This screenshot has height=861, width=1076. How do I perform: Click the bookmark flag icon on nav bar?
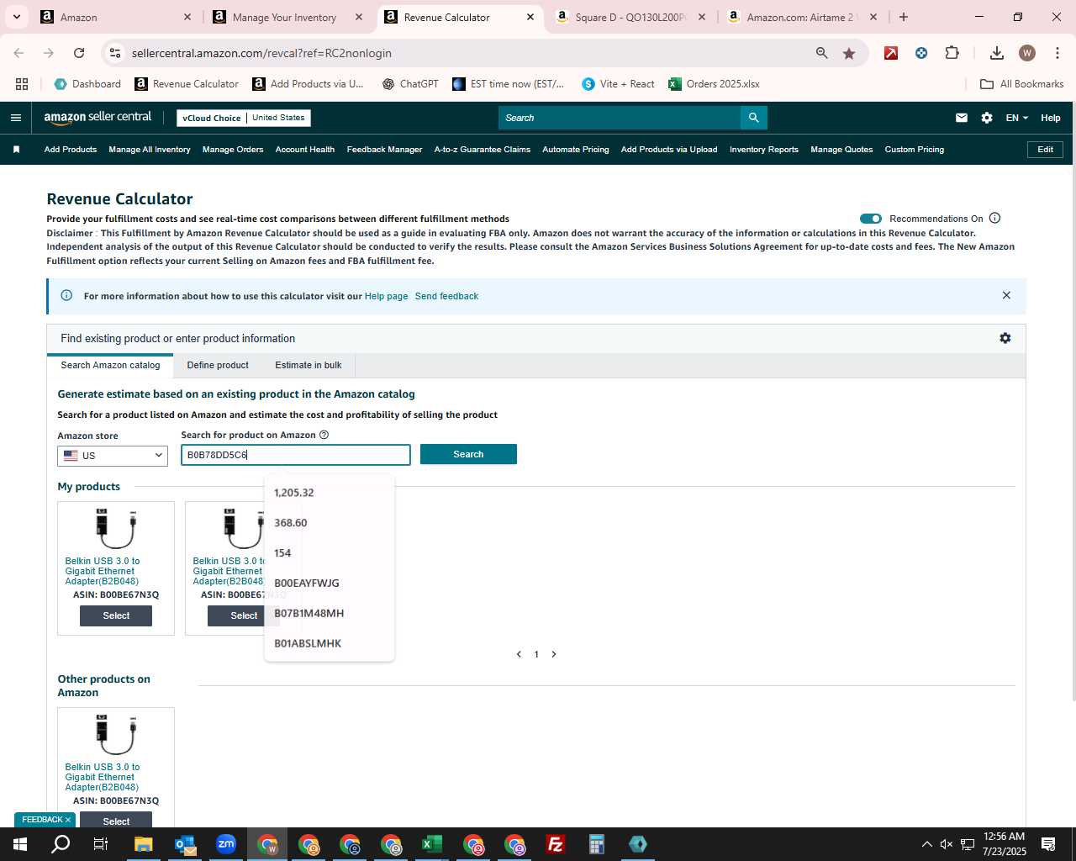point(16,150)
